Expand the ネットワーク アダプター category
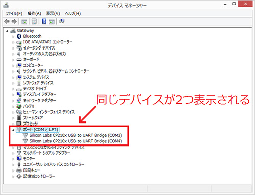The height and width of the screenshot is (195, 255). coord(13,101)
